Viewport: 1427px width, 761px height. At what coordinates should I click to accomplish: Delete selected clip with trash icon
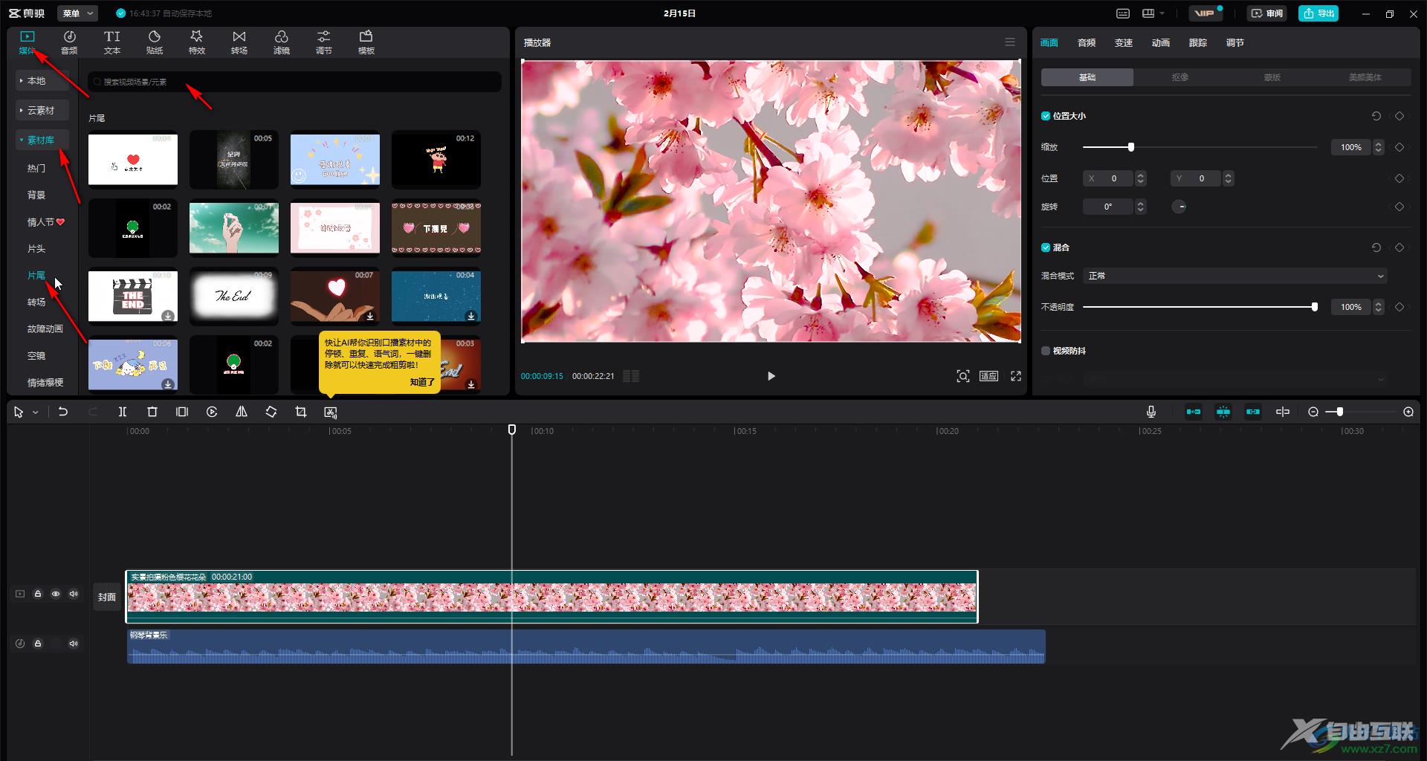coord(152,412)
